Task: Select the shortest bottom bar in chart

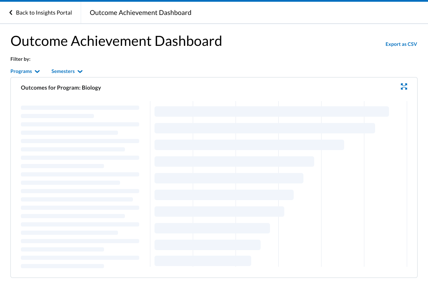Action: tap(203, 261)
